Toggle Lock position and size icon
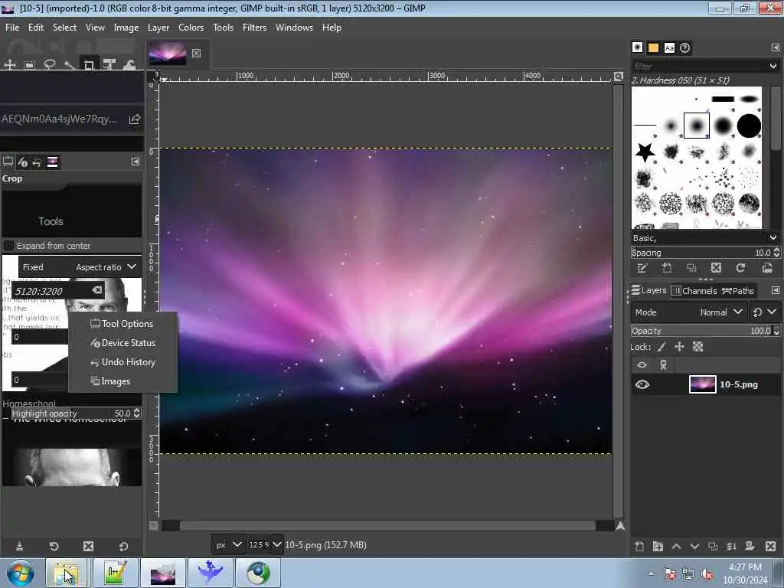The width and height of the screenshot is (784, 588). pos(679,347)
